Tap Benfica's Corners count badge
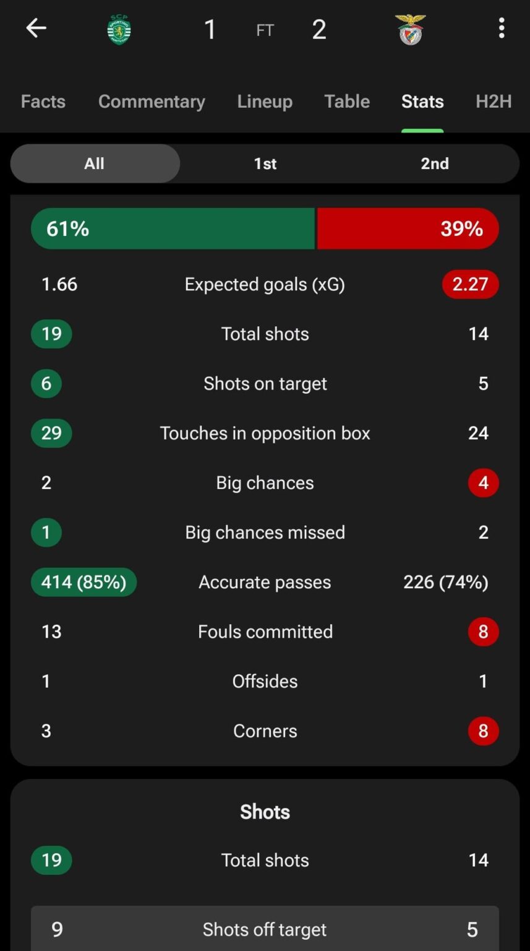The width and height of the screenshot is (530, 951). (x=483, y=731)
